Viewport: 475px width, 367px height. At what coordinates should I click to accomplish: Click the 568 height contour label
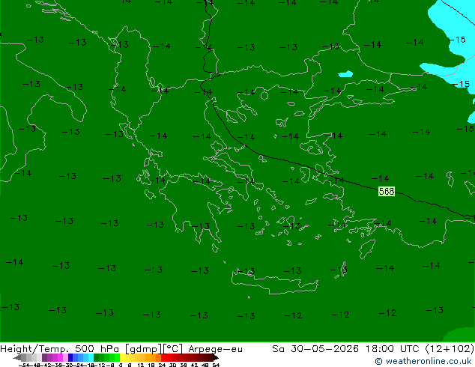(x=387, y=192)
